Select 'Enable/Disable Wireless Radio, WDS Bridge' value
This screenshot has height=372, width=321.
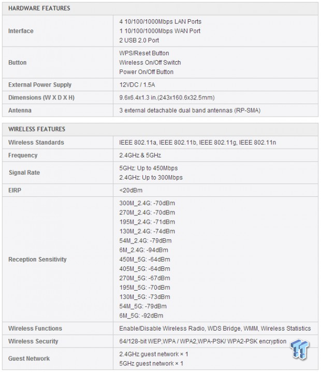click(215, 328)
